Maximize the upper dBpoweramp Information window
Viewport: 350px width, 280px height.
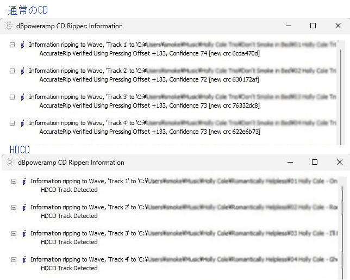point(313,26)
